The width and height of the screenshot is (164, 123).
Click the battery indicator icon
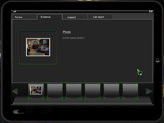point(151,11)
